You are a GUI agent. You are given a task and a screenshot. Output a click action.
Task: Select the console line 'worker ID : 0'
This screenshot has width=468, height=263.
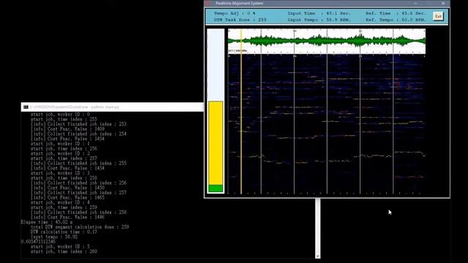tap(60, 115)
